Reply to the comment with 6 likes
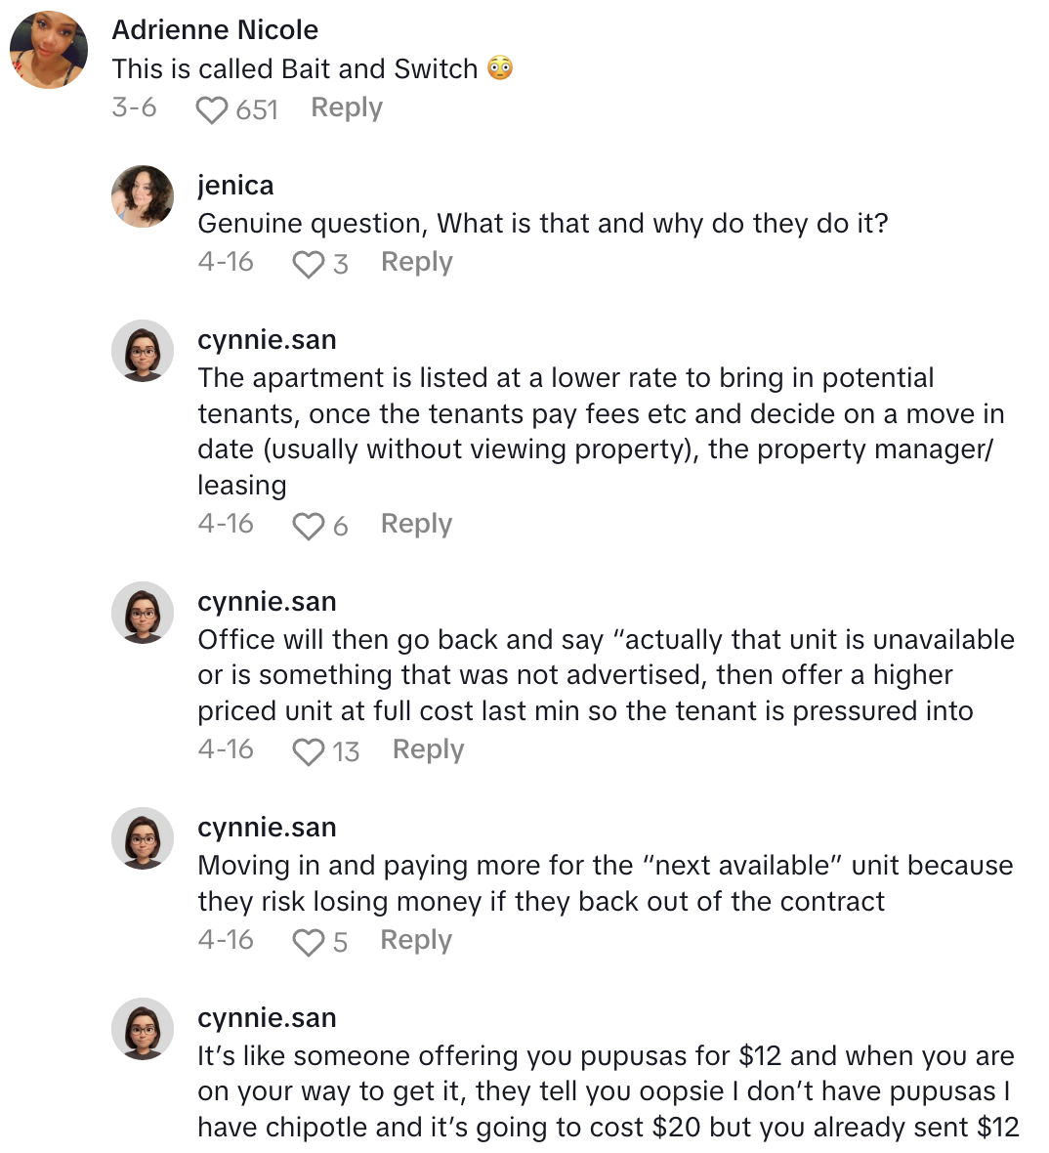The image size is (1049, 1153). (x=417, y=524)
